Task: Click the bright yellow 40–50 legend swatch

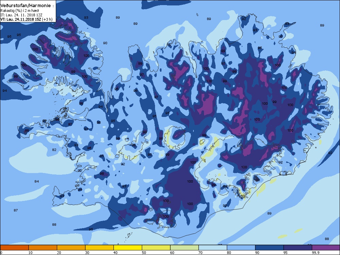Action: [128, 248]
